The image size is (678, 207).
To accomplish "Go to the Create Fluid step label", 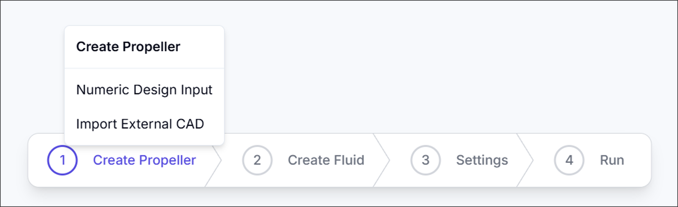I will tap(326, 160).
